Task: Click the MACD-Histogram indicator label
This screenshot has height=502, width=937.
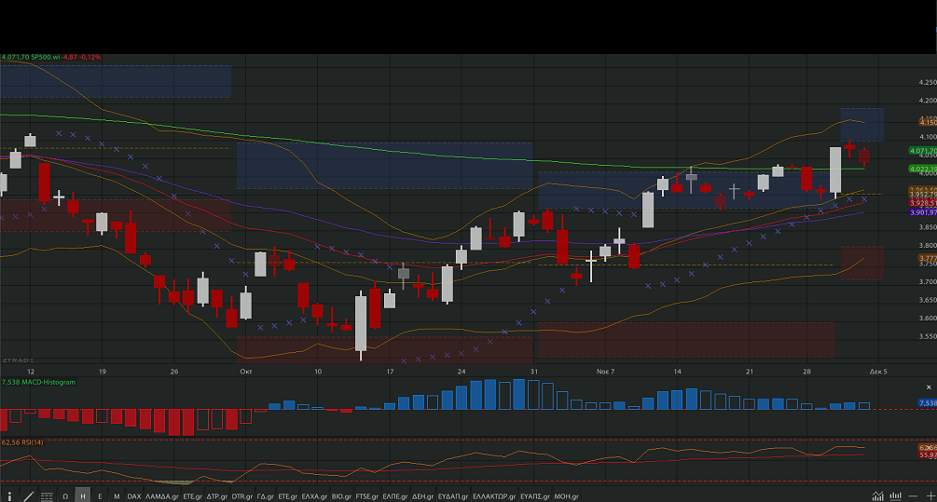Action: [48, 382]
